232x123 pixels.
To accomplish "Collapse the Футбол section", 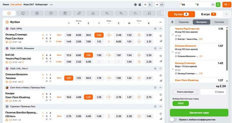I will coord(160,22).
